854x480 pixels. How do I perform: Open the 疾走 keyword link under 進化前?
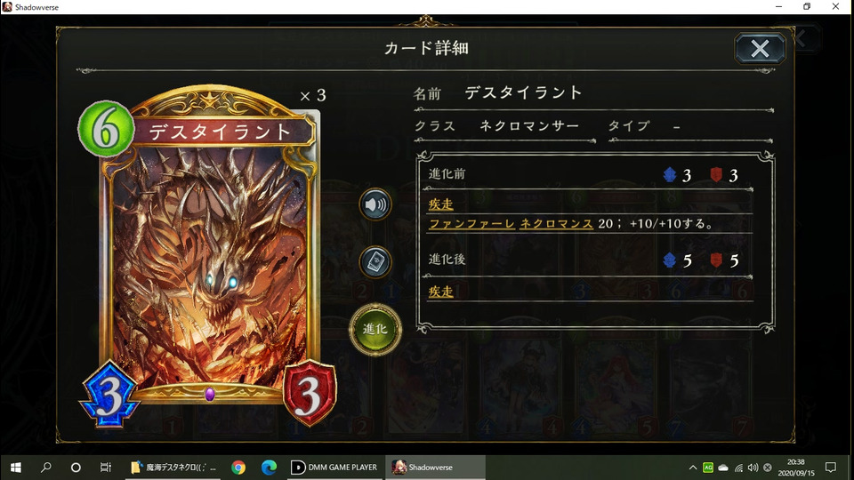pos(440,204)
